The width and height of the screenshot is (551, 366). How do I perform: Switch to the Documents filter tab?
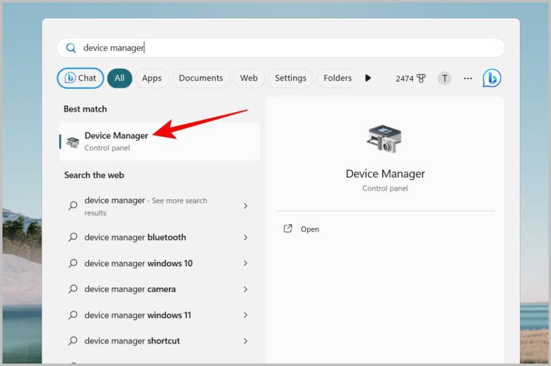tap(201, 78)
